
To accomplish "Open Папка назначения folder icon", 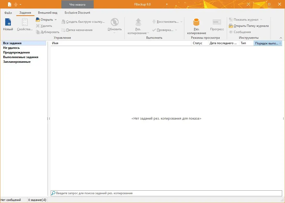I will coord(63,30).
